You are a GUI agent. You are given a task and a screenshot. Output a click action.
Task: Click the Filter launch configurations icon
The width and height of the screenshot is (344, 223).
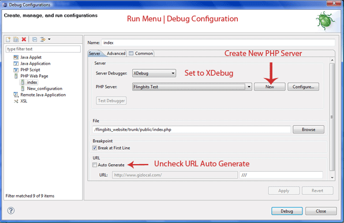pyautogui.click(x=43, y=39)
